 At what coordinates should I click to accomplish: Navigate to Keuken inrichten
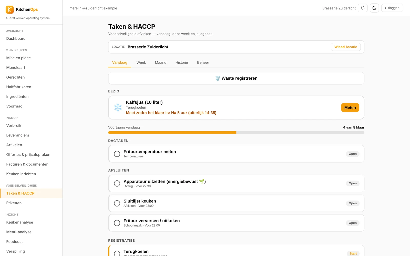pyautogui.click(x=21, y=174)
